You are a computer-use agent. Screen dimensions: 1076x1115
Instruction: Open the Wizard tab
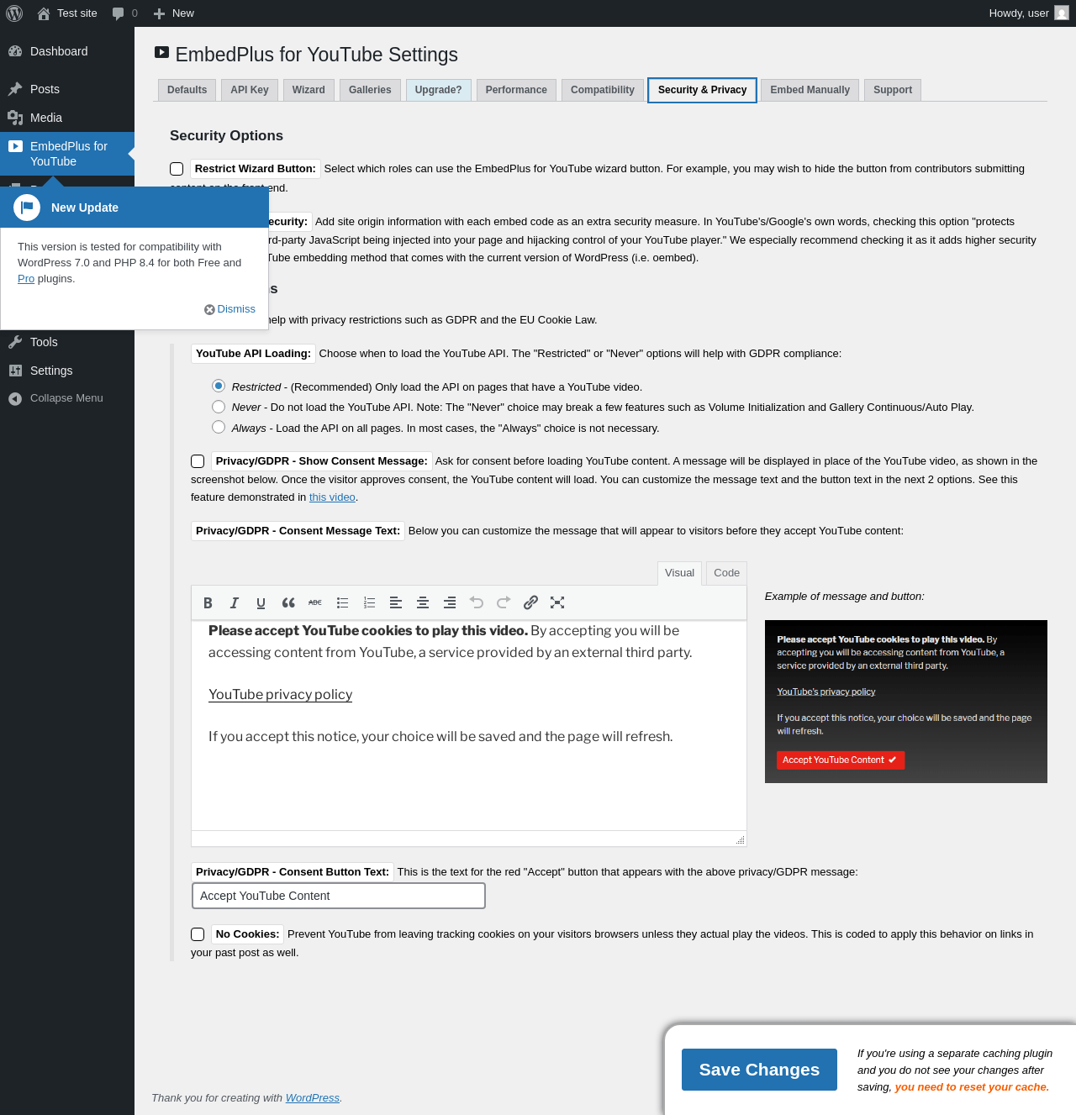click(x=309, y=90)
